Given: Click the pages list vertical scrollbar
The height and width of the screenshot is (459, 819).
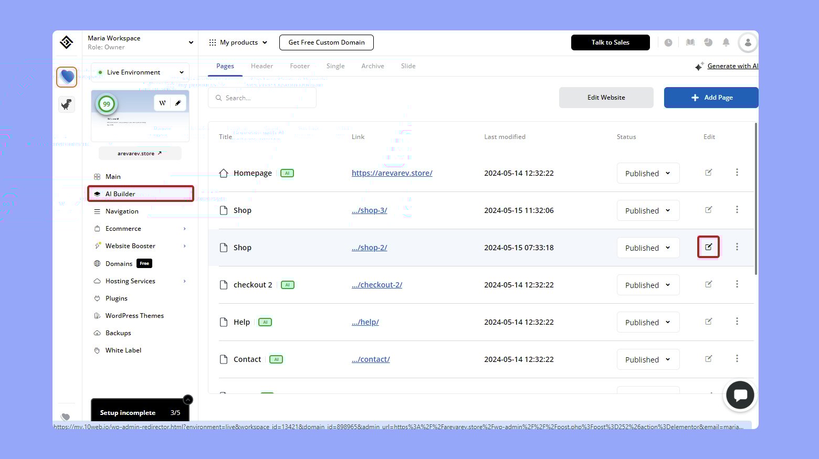Looking at the screenshot, I should [x=755, y=199].
